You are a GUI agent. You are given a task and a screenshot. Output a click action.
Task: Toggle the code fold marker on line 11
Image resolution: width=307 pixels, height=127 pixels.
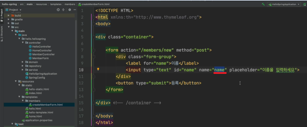coord(94,77)
